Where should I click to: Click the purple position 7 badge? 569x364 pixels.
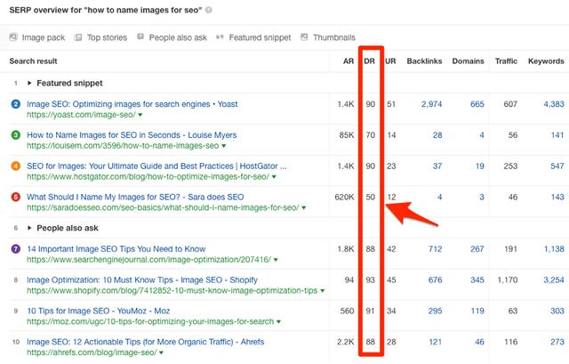(16, 249)
